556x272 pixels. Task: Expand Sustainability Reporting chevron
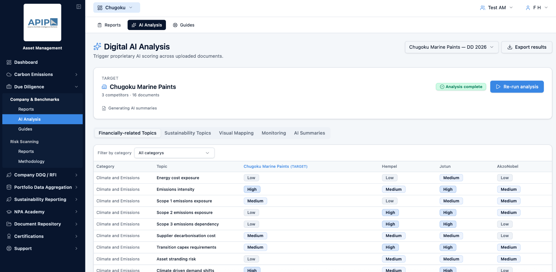[76, 200]
